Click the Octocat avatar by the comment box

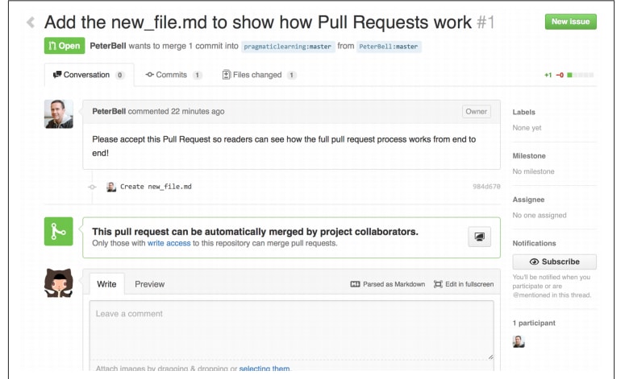(x=59, y=283)
